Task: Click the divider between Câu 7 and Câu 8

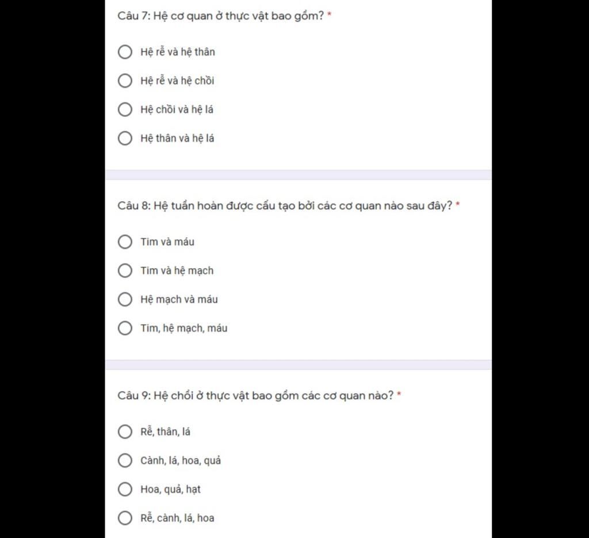Action: [298, 174]
